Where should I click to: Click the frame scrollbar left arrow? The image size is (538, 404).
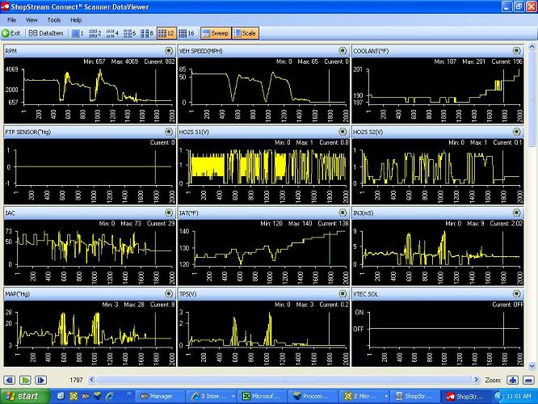[92, 380]
